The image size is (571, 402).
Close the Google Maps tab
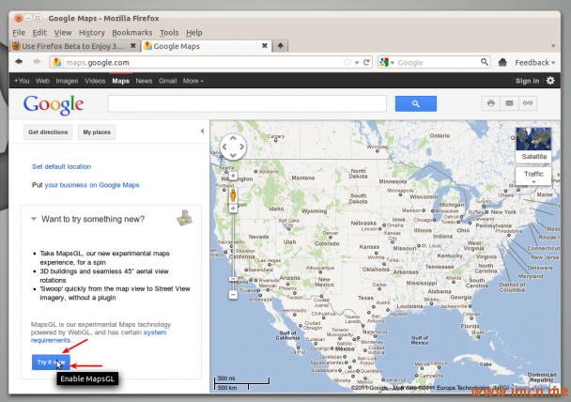(265, 46)
